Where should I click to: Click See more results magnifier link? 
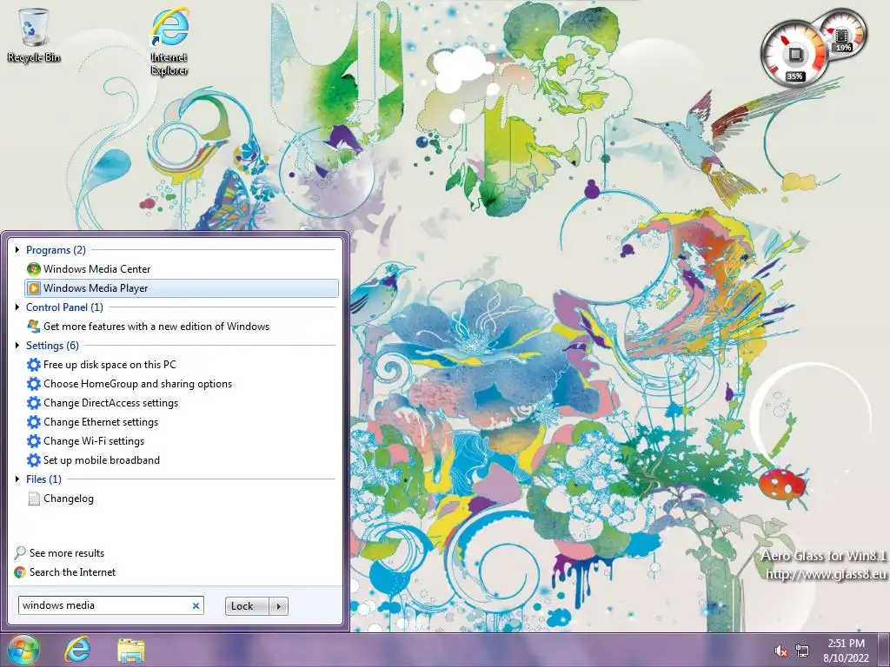click(60, 553)
